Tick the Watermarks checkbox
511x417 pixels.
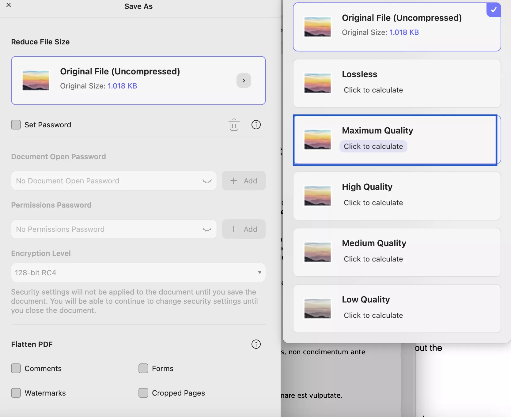click(16, 393)
